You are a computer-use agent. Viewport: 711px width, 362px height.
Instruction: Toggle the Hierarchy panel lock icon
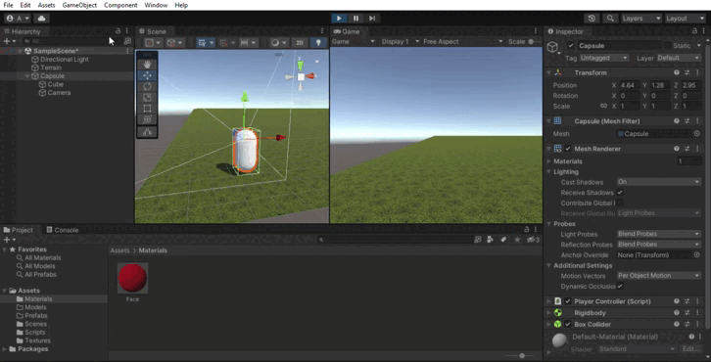118,30
